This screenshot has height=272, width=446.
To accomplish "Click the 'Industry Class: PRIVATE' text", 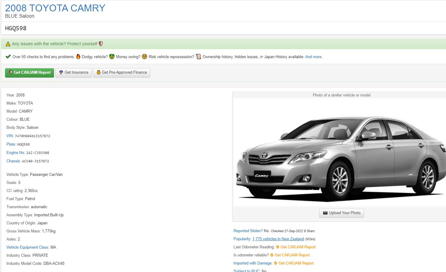I will 27,256.
